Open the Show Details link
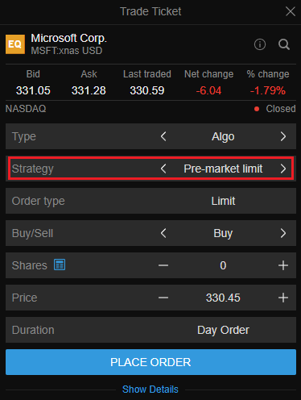Screen dimensions: 301x400 click(150, 390)
